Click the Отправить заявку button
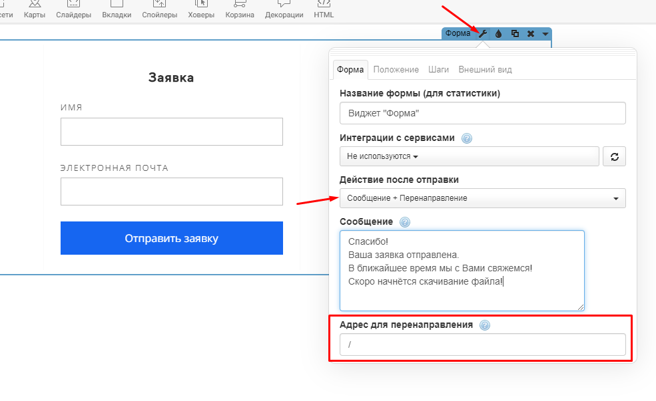This screenshot has height=401, width=656. pyautogui.click(x=171, y=238)
